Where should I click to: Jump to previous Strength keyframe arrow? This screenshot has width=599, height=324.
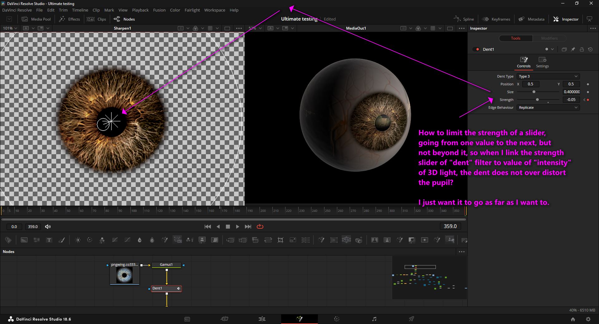584,100
